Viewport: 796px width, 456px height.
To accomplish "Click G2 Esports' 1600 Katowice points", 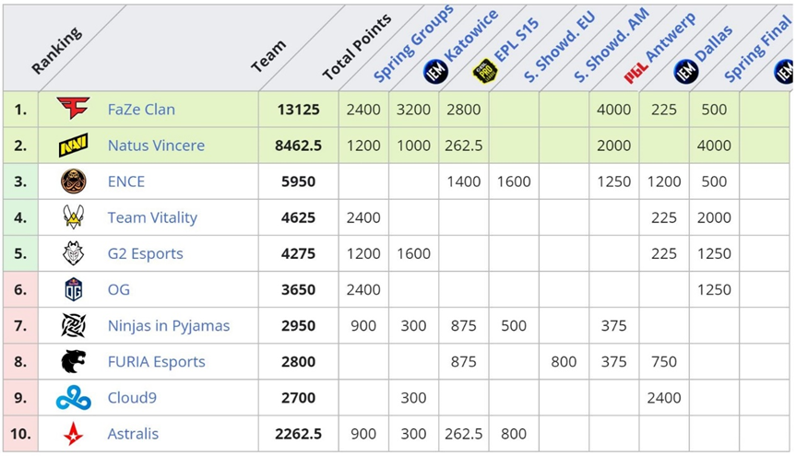I will [x=414, y=253].
